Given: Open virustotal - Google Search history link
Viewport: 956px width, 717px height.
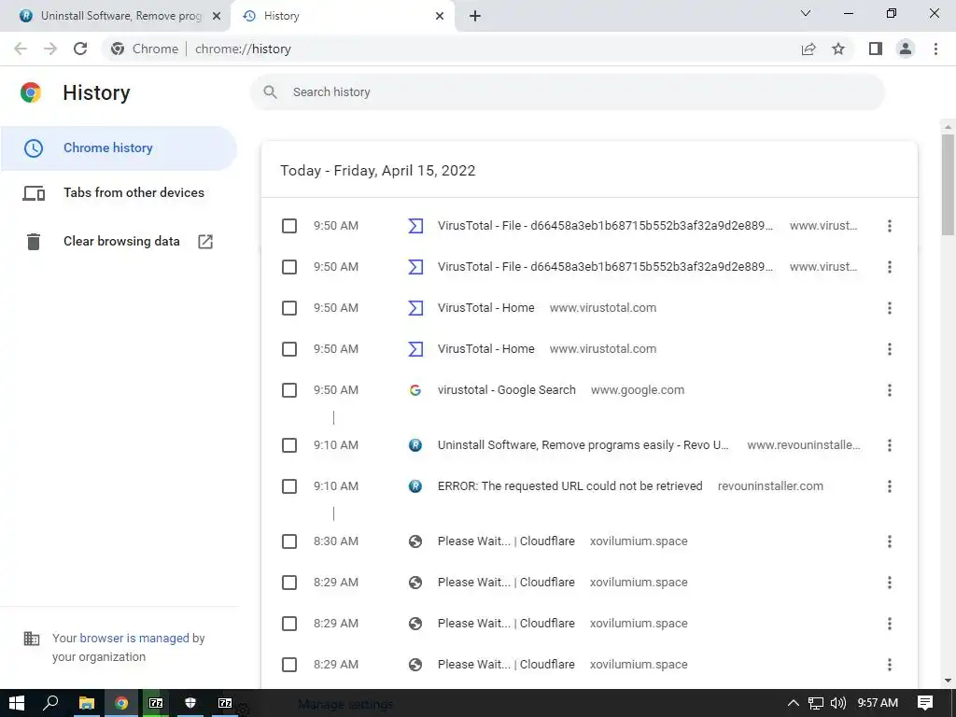Looking at the screenshot, I should click(x=507, y=390).
